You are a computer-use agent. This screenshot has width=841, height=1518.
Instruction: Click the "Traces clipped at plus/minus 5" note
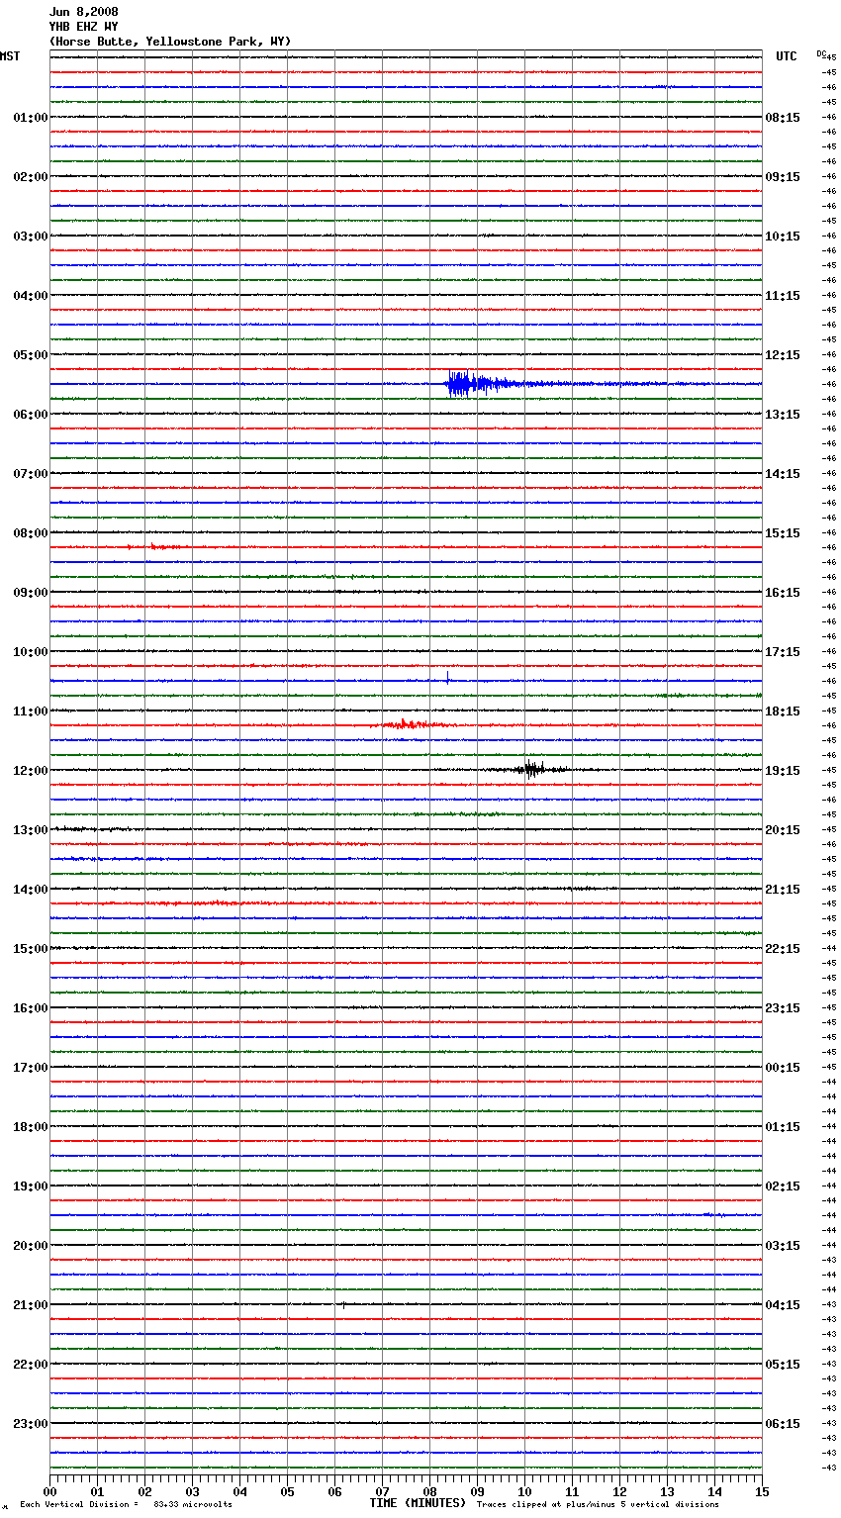(x=599, y=1505)
